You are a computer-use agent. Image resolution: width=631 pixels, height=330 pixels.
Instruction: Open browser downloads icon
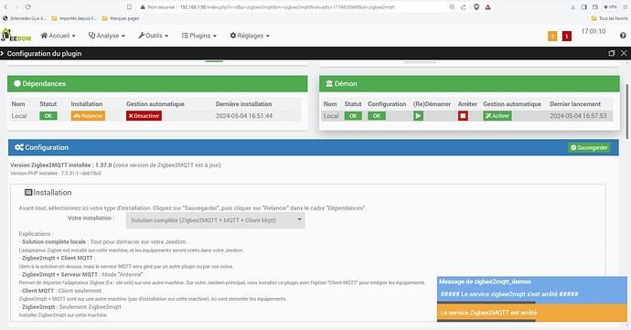tap(572, 6)
